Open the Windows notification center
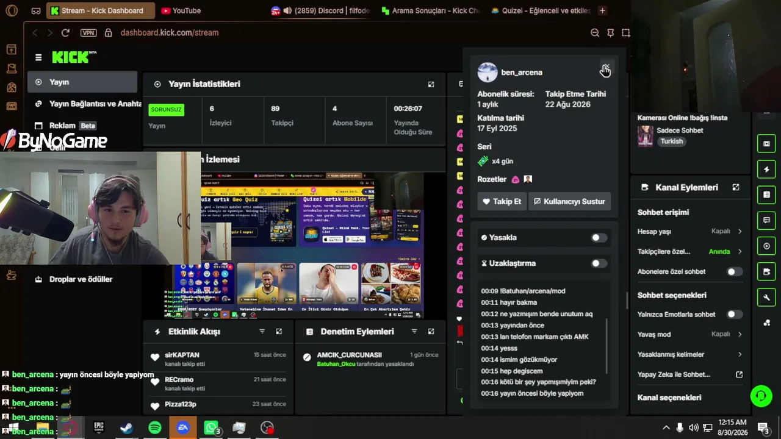The image size is (781, 439). [x=763, y=428]
